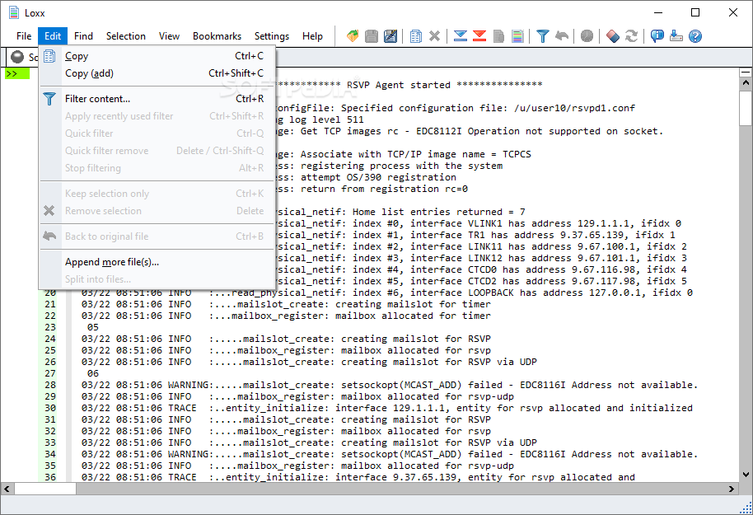
Task: Click the copy toolbar icon
Action: [x=416, y=36]
